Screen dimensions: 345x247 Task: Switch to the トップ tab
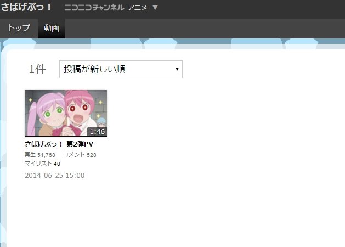point(19,28)
